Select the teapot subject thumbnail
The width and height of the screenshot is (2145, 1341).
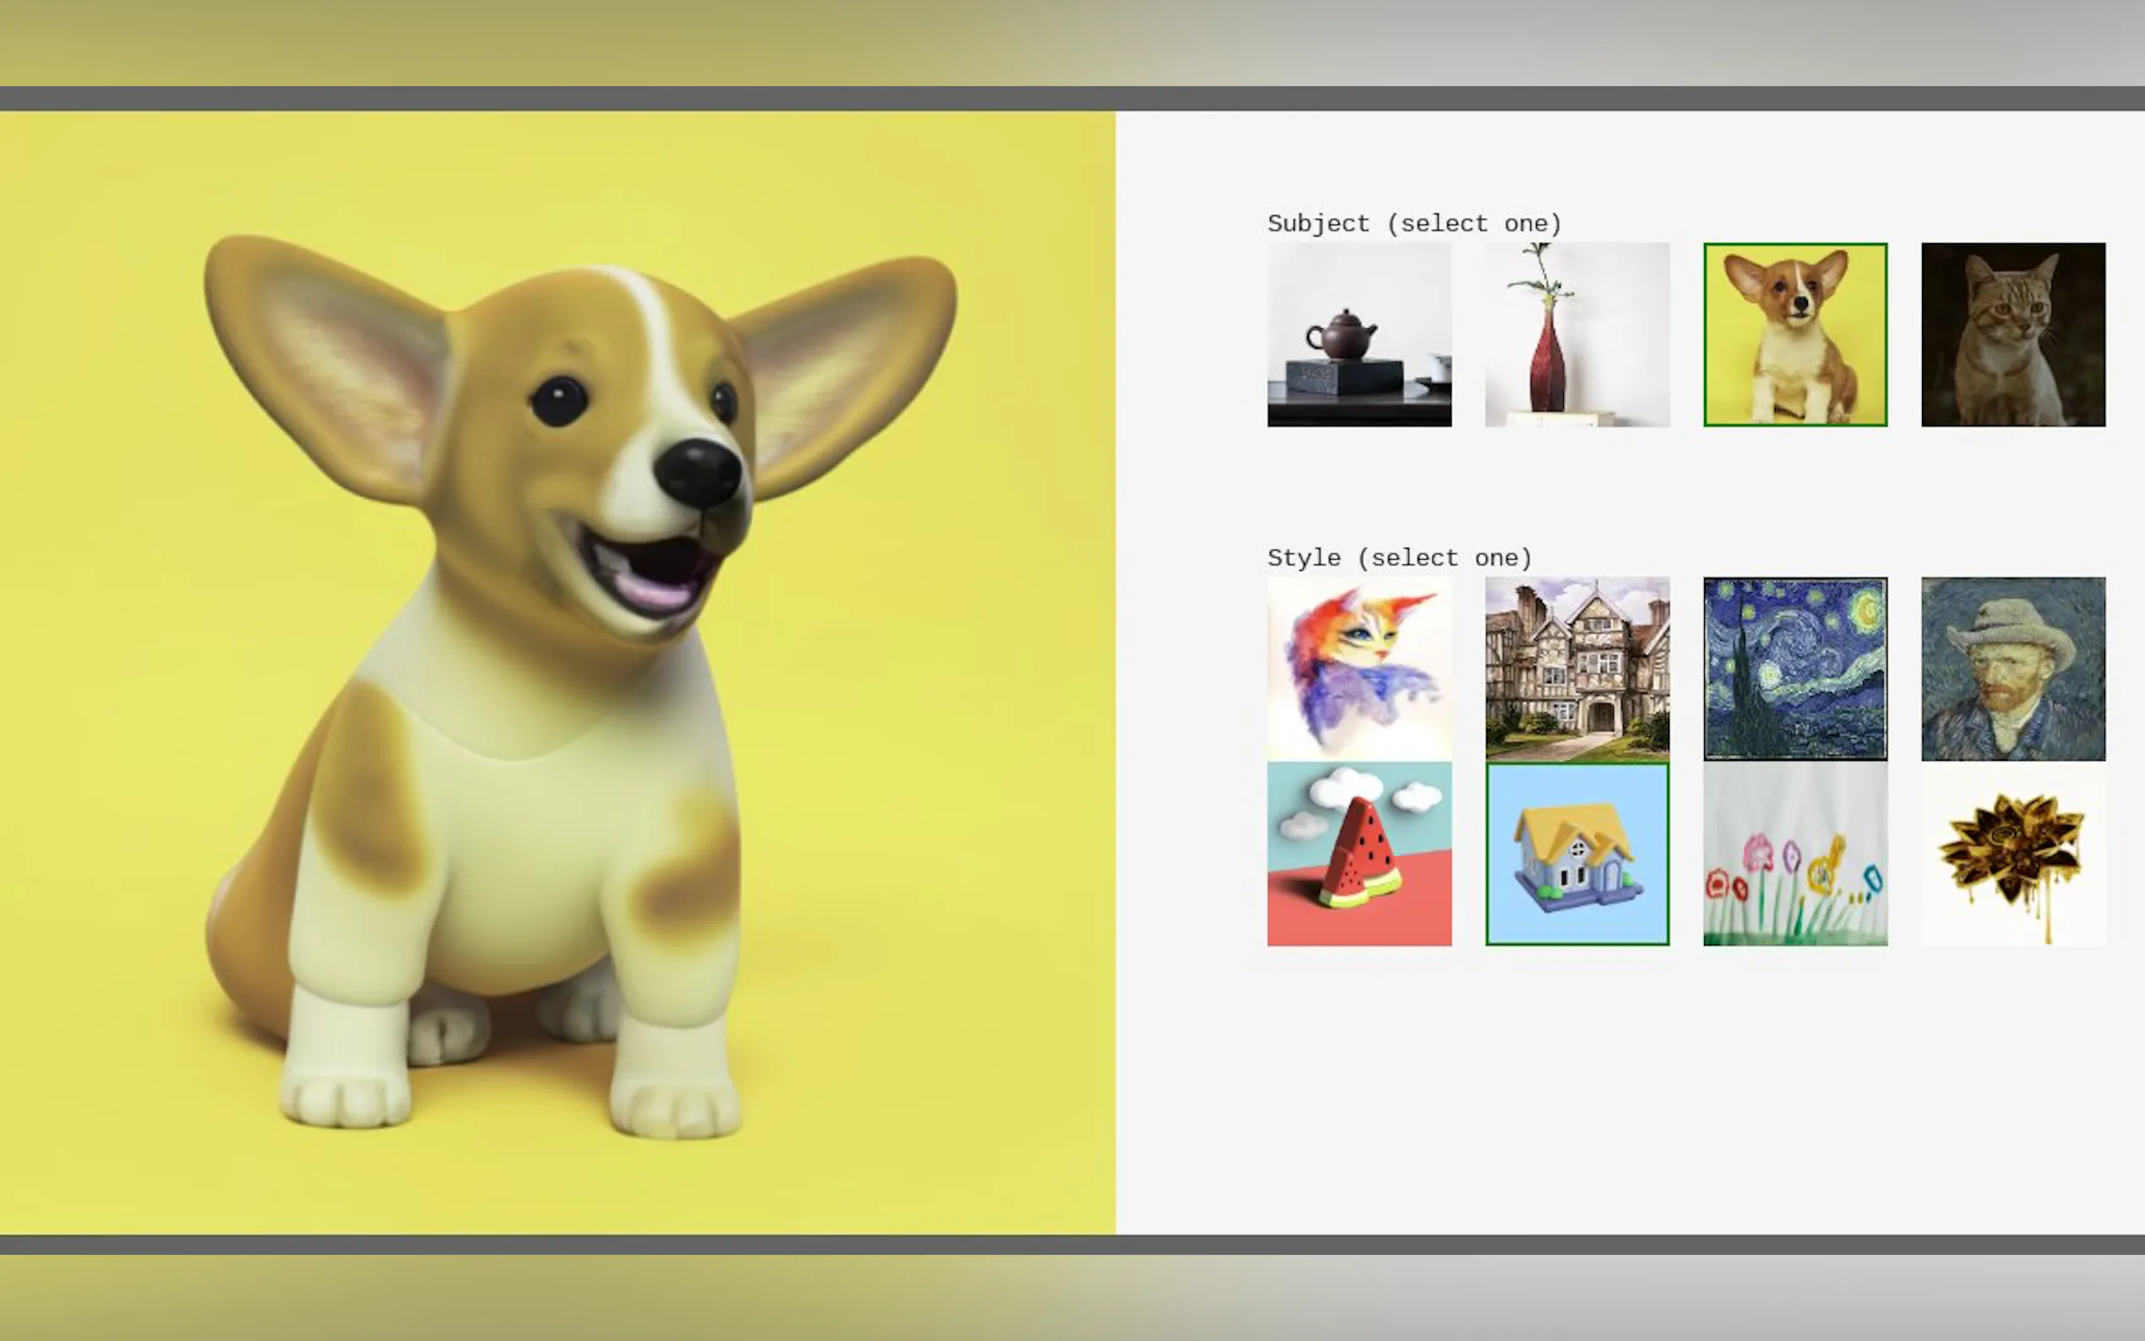tap(1359, 334)
